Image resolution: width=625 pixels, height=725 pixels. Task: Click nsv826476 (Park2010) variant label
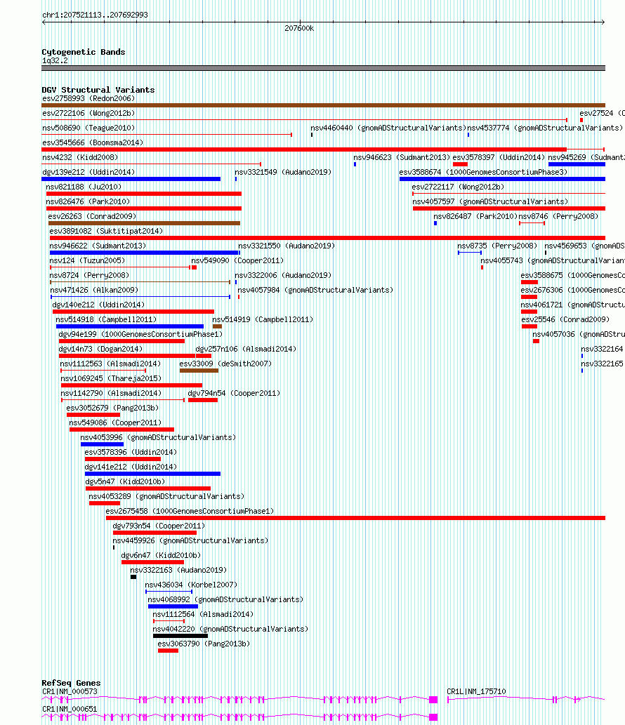tap(88, 202)
